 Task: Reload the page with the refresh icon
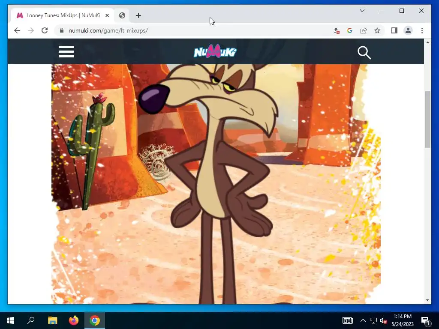point(45,30)
